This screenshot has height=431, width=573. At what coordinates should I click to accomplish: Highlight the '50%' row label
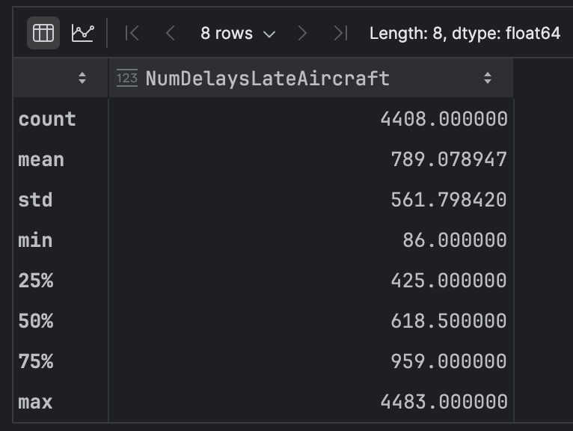[x=36, y=321]
